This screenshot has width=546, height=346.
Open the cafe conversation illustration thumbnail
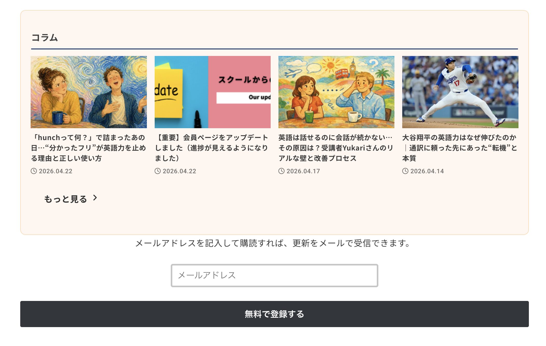click(x=336, y=92)
